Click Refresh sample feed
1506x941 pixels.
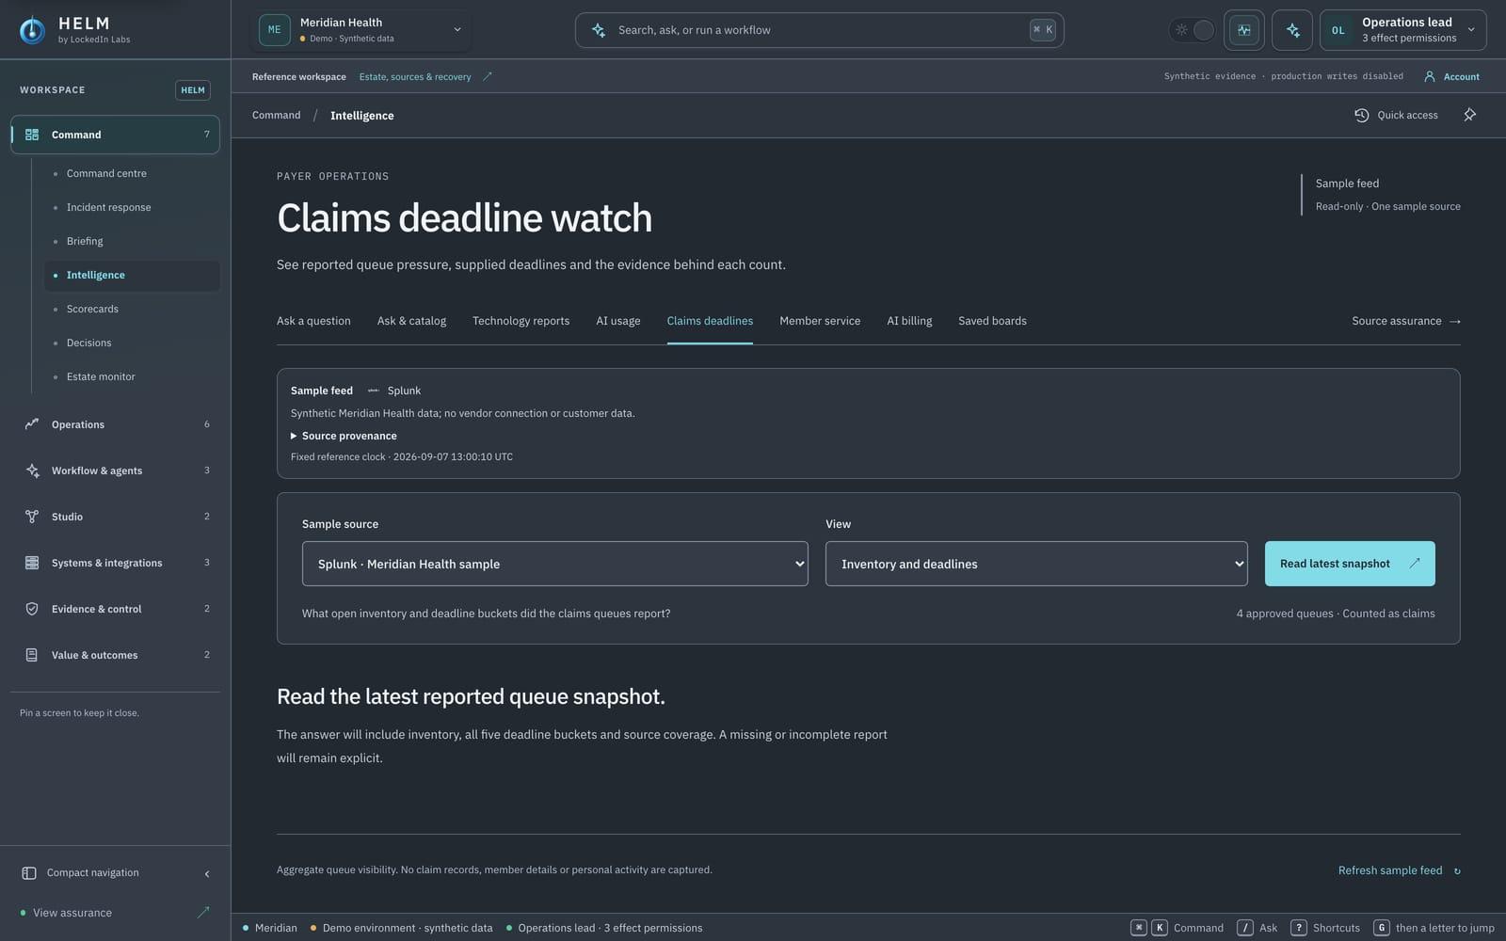tap(1400, 870)
